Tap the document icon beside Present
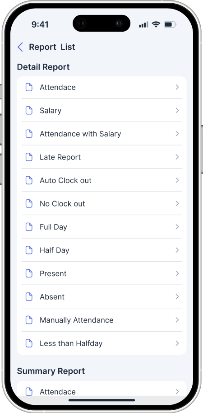This screenshot has height=413, width=203. (29, 273)
